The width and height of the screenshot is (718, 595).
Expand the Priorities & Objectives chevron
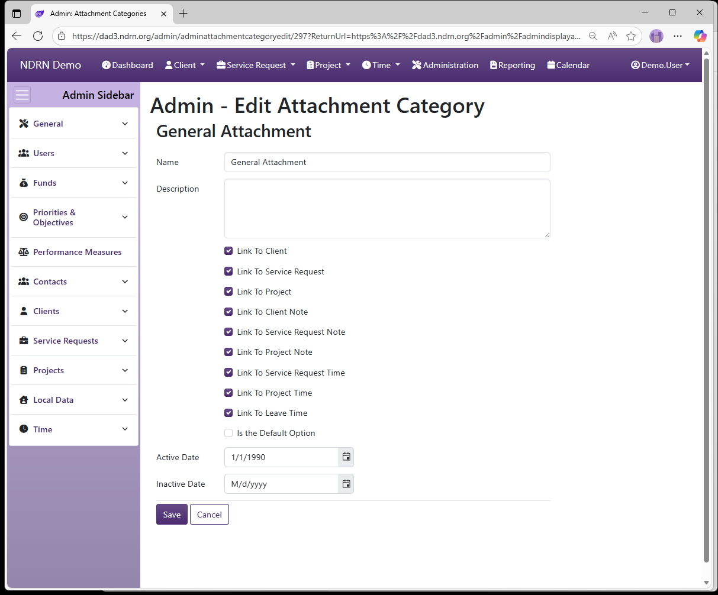[x=125, y=217]
